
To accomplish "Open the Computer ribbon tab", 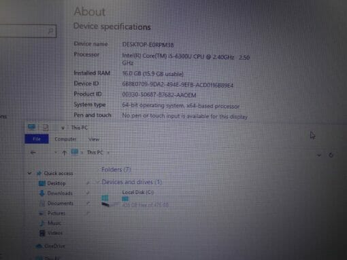I will tap(65, 139).
